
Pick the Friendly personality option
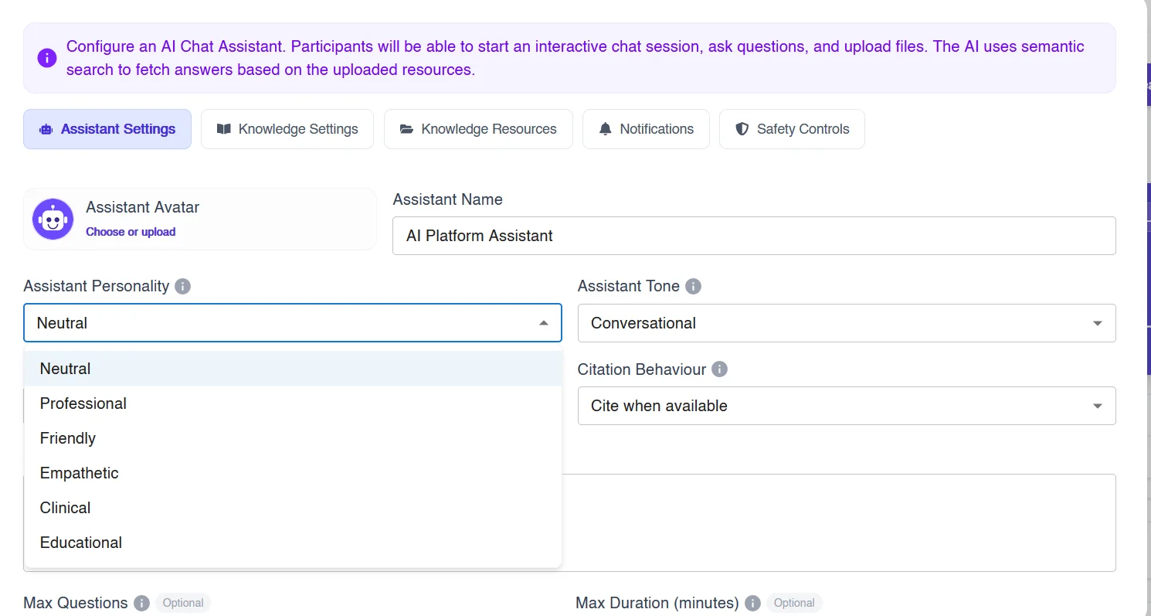point(293,438)
